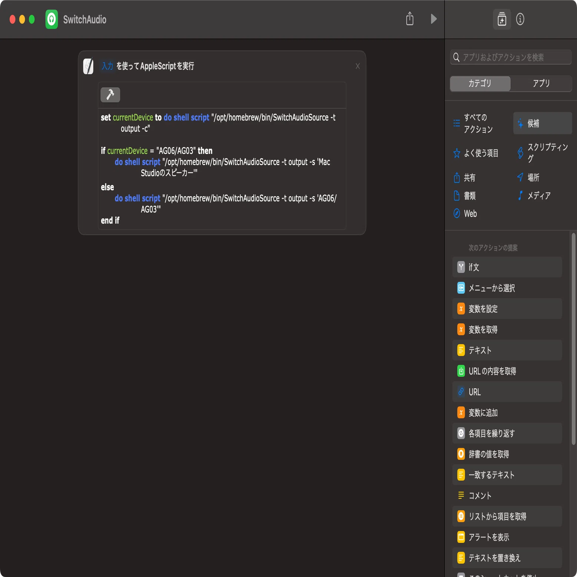Click the SwitchAudio shortcut title
Viewport: 577px width, 577px height.
[x=85, y=20]
